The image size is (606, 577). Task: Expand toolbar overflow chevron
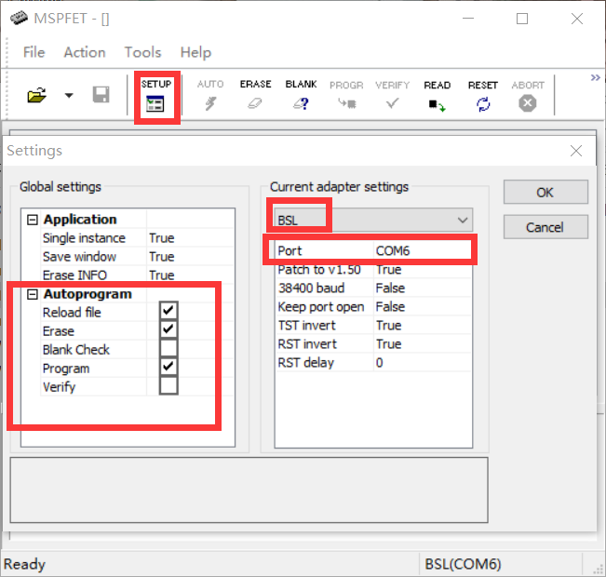pos(595,77)
